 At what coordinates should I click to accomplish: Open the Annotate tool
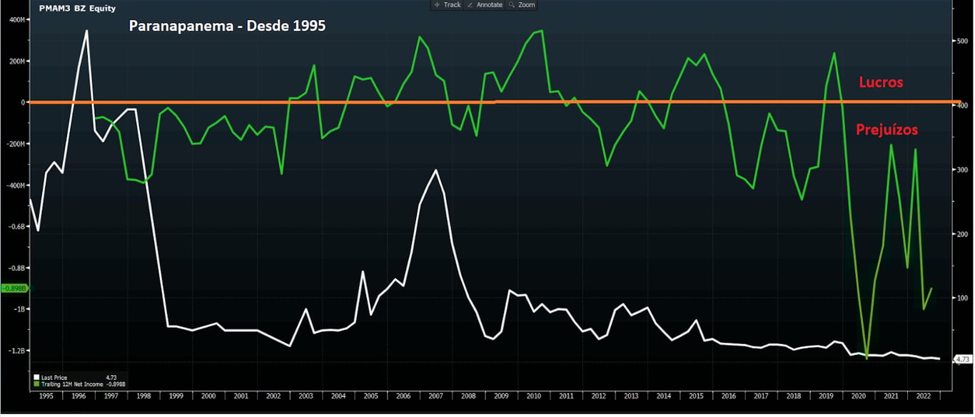point(485,5)
